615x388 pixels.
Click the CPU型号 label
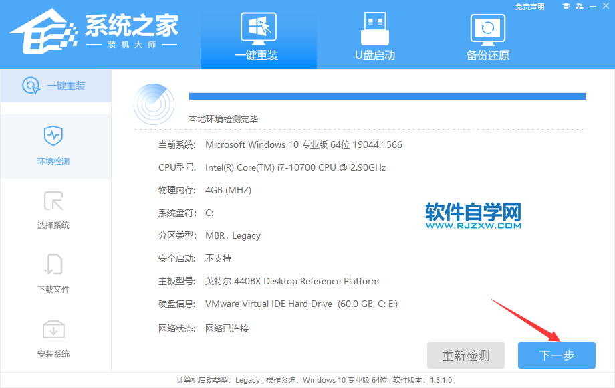[x=177, y=167]
